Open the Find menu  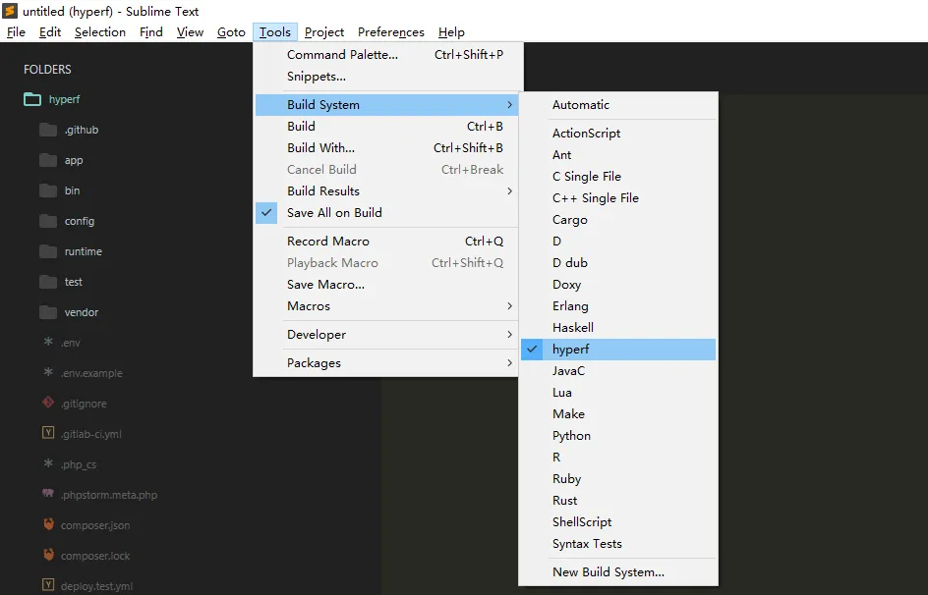pos(151,31)
